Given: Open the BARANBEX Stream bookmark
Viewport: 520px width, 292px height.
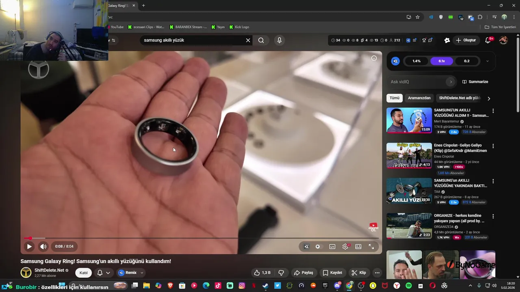Looking at the screenshot, I should (188, 27).
